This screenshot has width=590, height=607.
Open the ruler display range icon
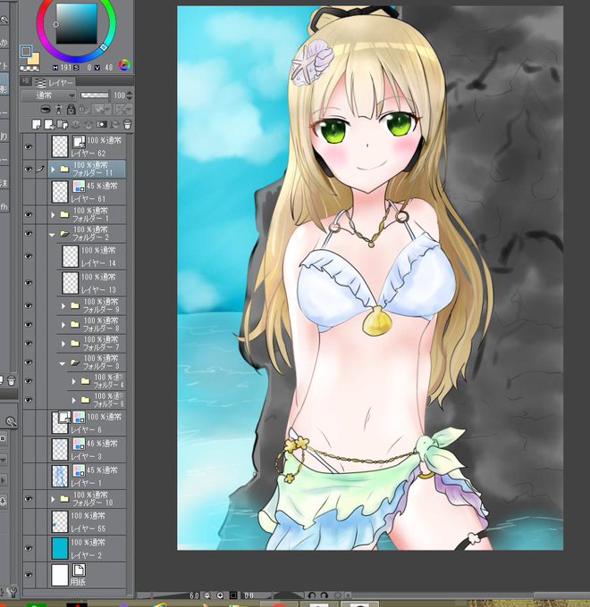tap(123, 110)
